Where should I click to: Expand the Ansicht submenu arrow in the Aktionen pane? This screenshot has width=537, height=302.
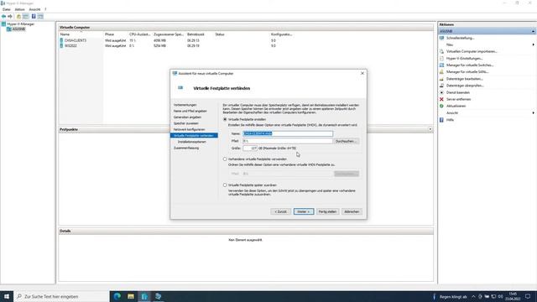click(x=534, y=113)
